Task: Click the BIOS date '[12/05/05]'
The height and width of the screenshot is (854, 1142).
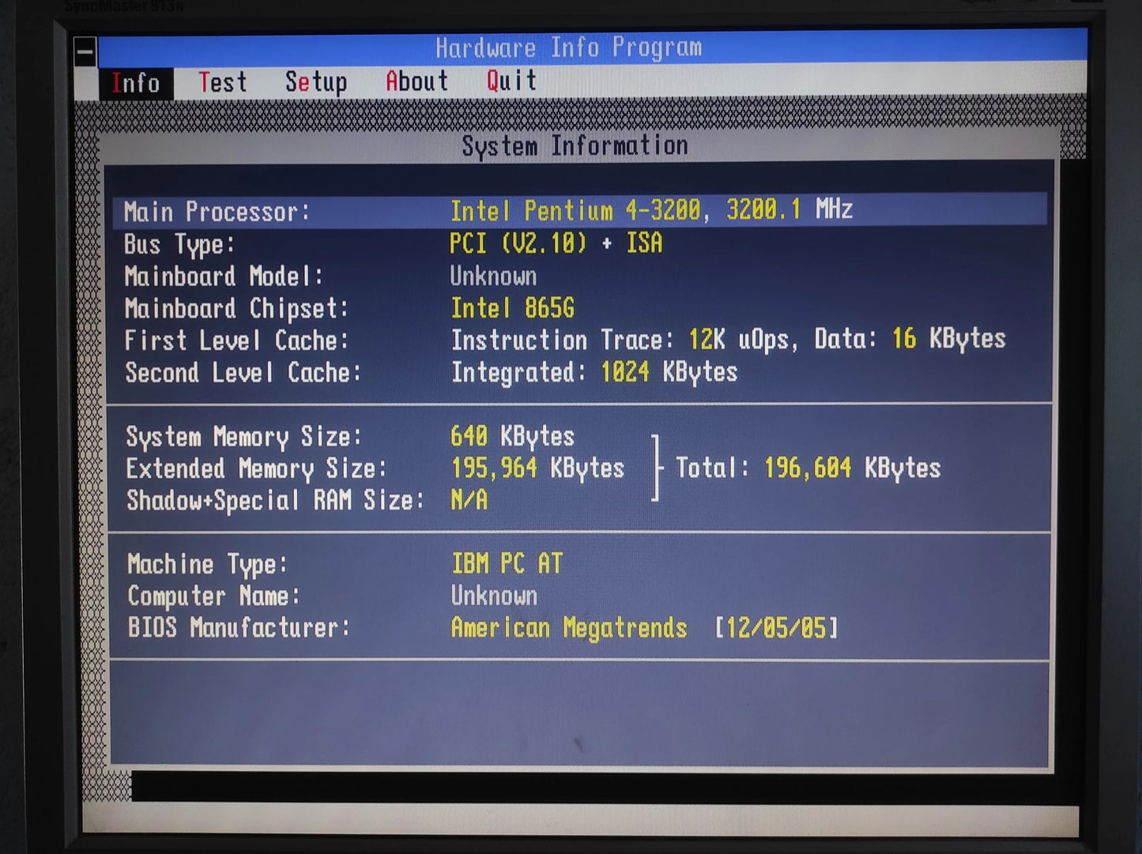Action: [x=776, y=628]
